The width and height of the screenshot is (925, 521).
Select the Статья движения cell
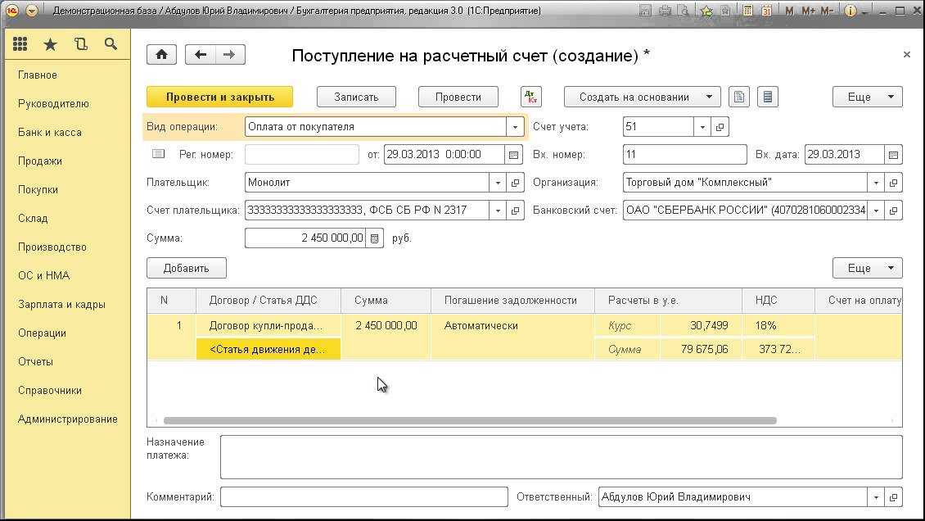tap(268, 349)
